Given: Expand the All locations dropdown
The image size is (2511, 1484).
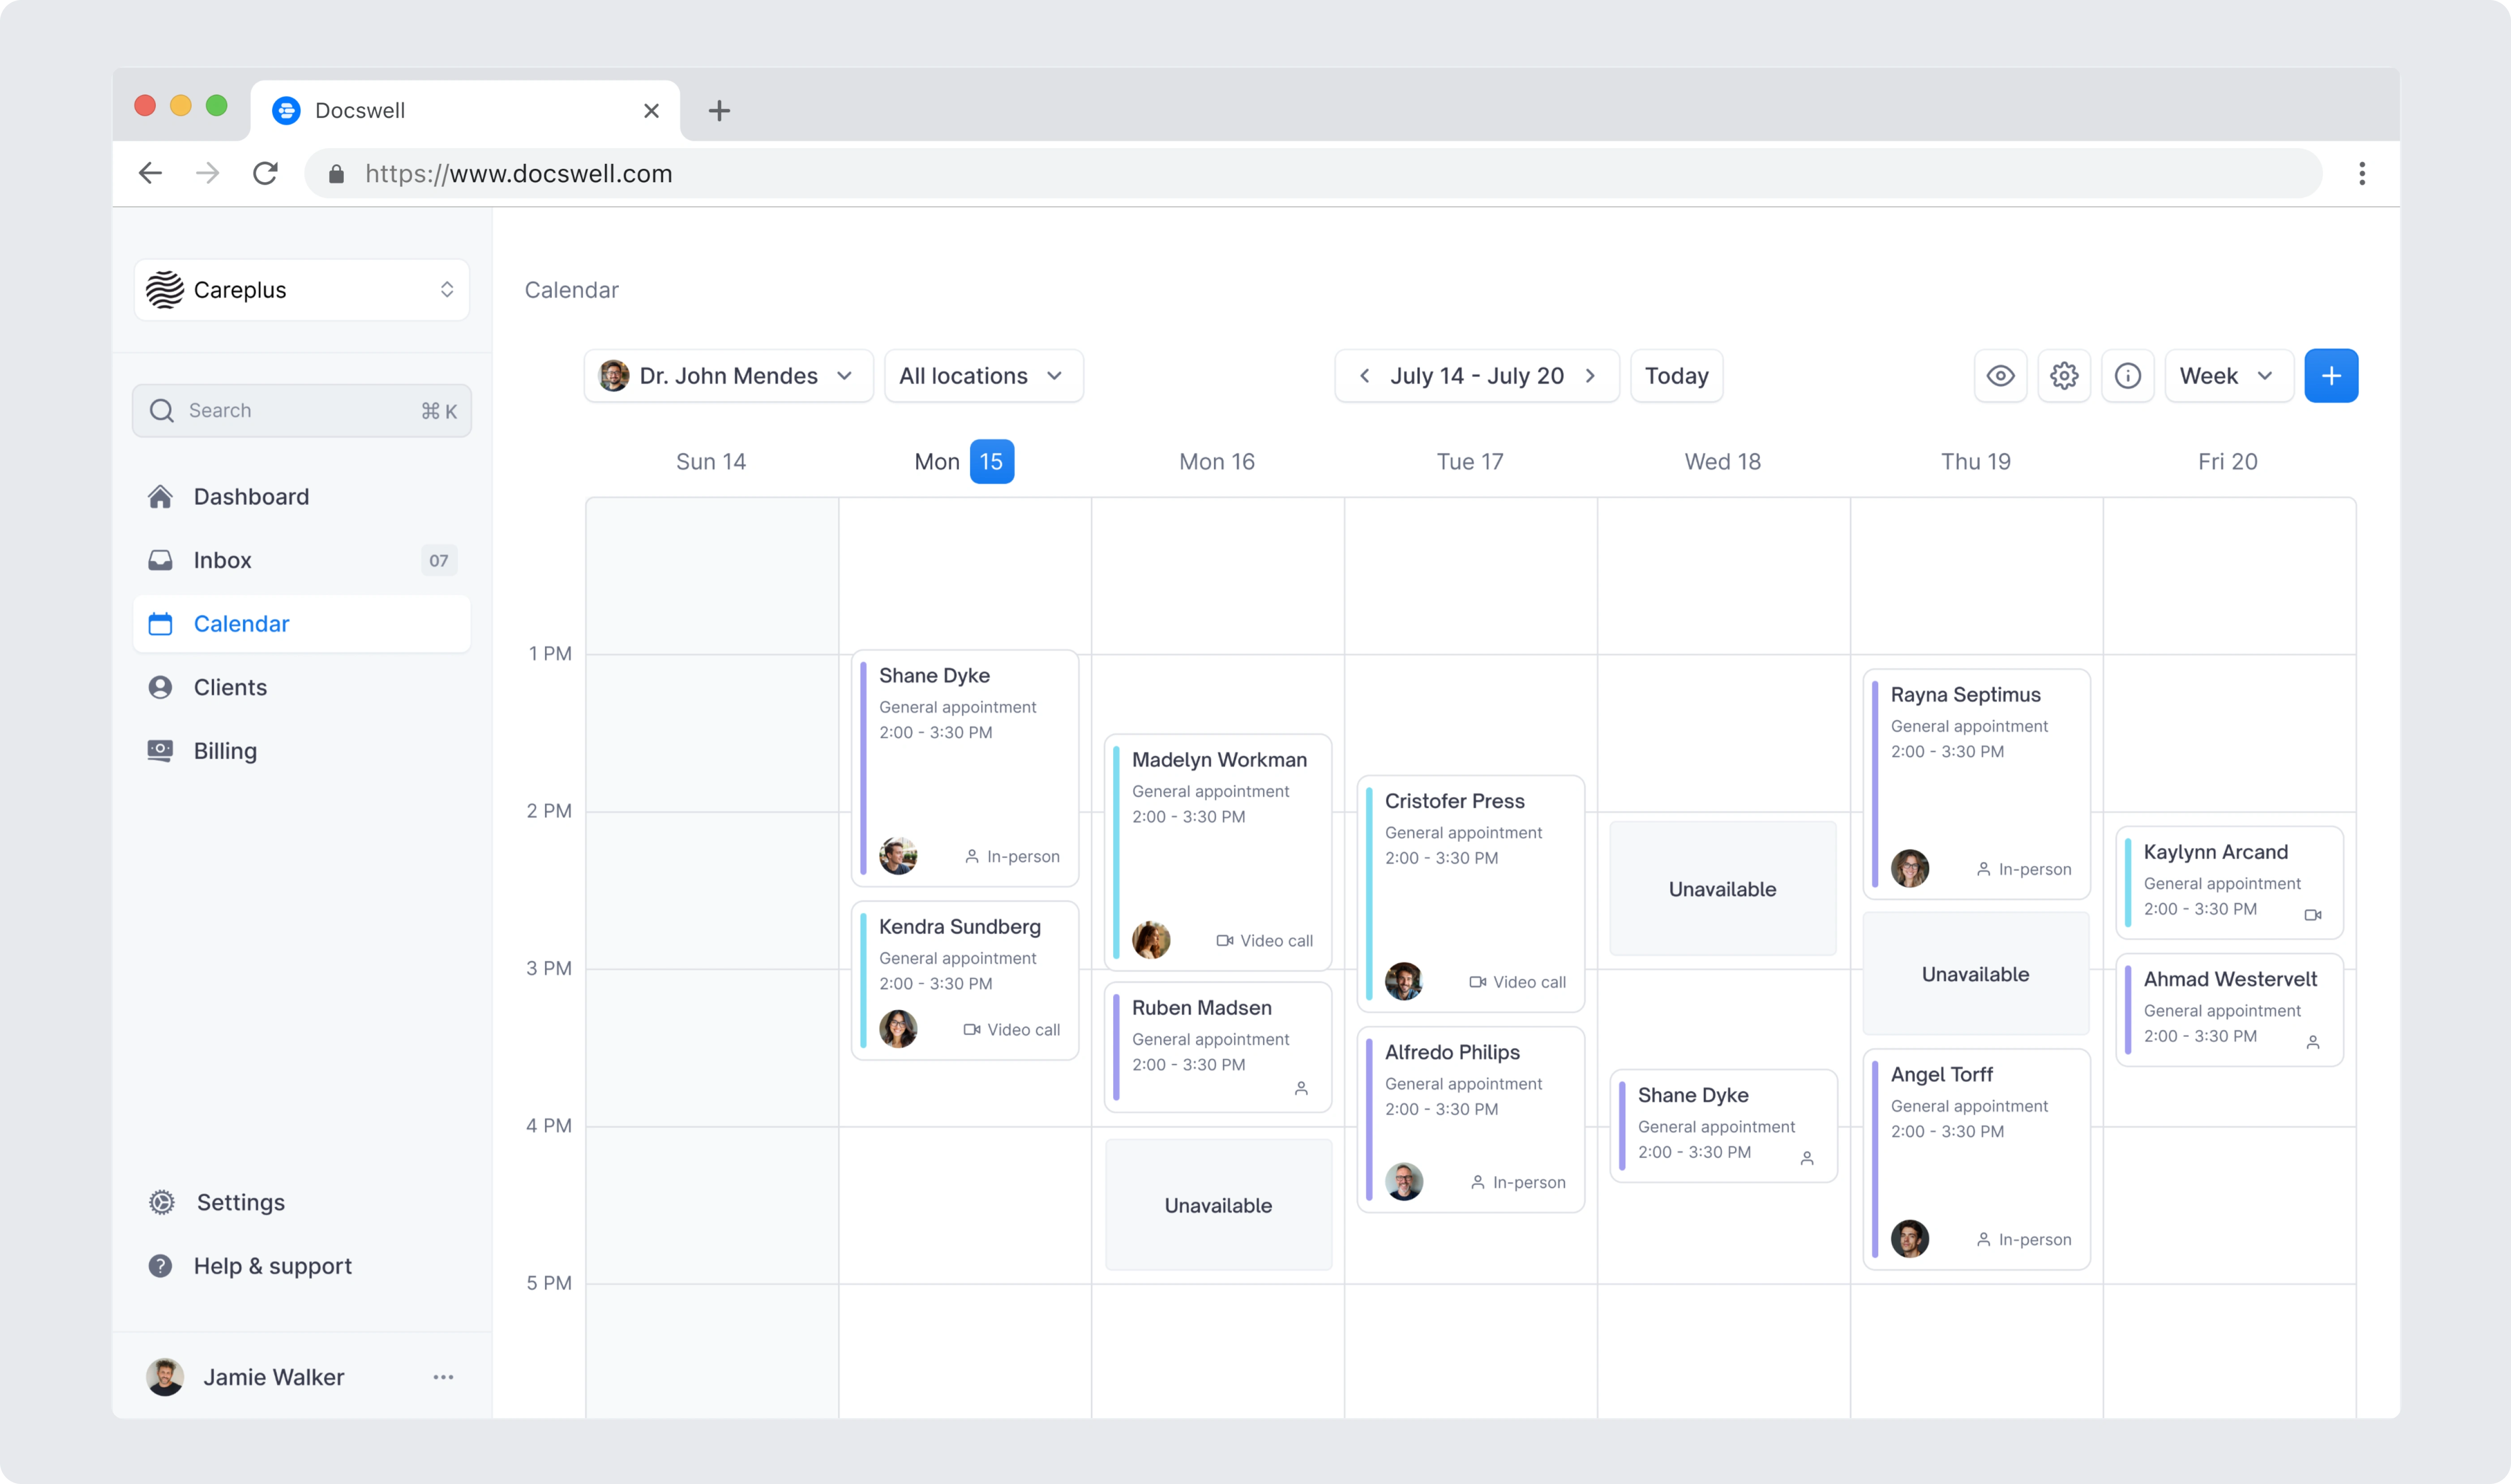Looking at the screenshot, I should coord(982,376).
